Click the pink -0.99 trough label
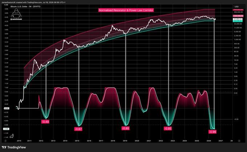 212,132
